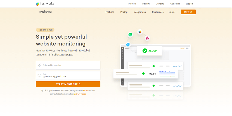Screen dimensions: 232x116
Task: Focus the Enter url to monitor field
Action: pos(68,65)
